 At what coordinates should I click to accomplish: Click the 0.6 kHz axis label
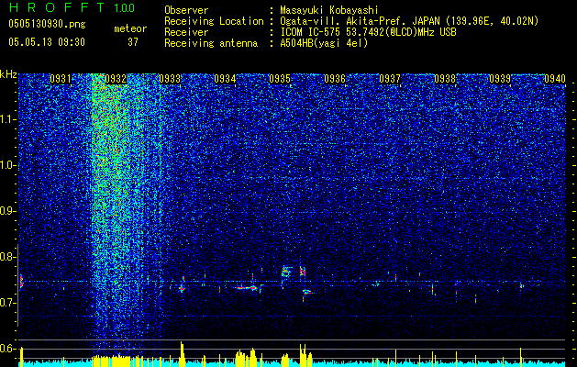click(x=8, y=349)
